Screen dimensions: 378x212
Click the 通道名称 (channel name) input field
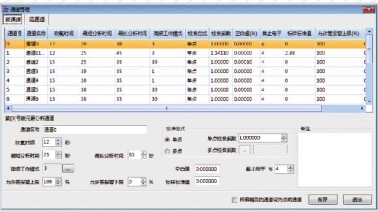pos(95,130)
